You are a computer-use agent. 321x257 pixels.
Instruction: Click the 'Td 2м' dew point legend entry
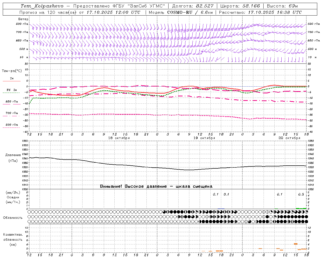[12, 90]
